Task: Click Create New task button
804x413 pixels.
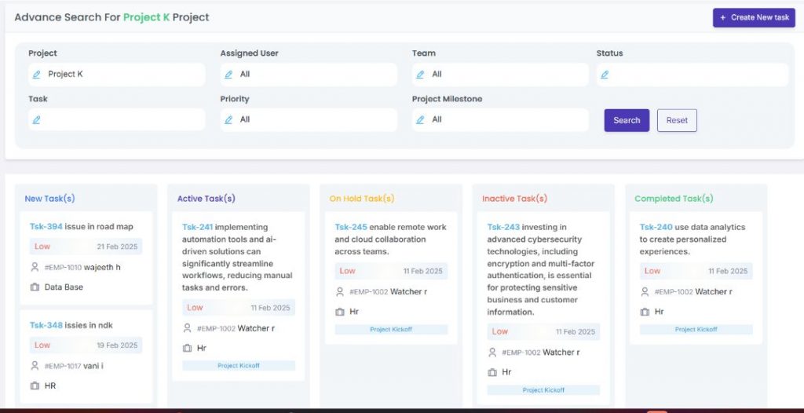Action: 754,17
